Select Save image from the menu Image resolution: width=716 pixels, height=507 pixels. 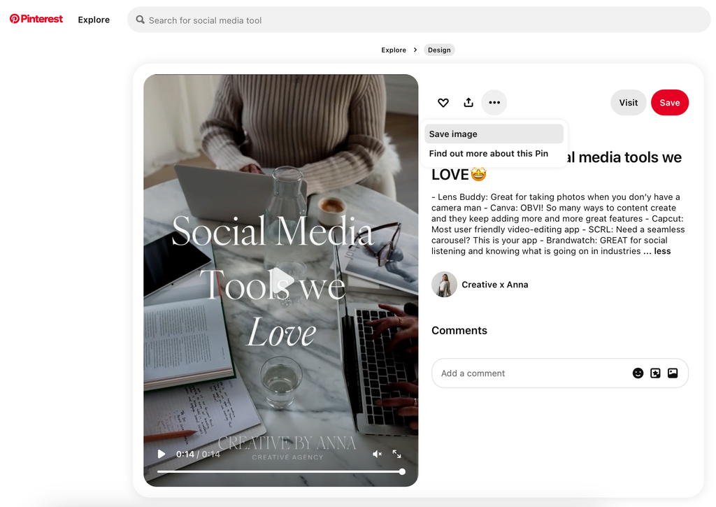pos(493,134)
